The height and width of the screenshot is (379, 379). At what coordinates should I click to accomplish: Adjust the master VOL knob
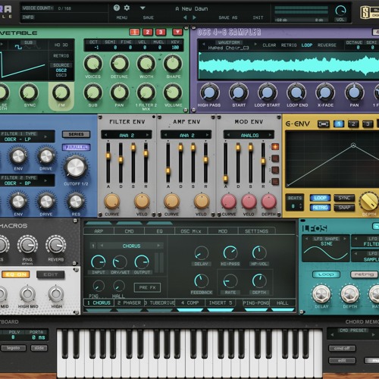340,11
